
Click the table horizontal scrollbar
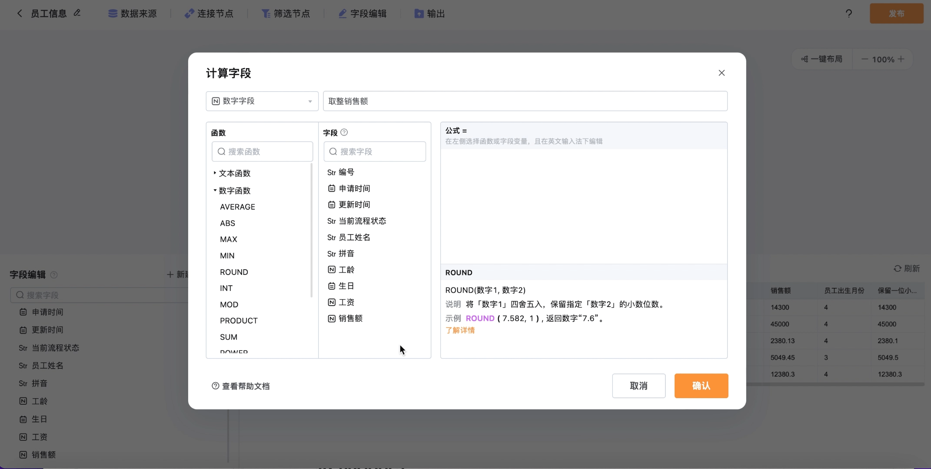pos(835,384)
